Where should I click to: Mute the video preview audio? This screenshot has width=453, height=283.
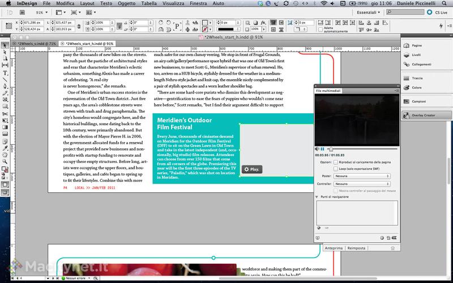click(x=317, y=148)
